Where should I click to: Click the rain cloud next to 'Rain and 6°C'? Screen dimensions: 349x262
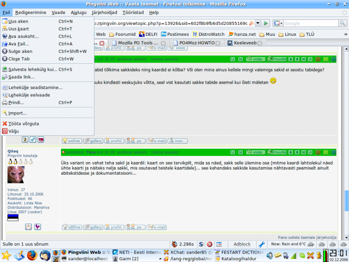point(311,244)
